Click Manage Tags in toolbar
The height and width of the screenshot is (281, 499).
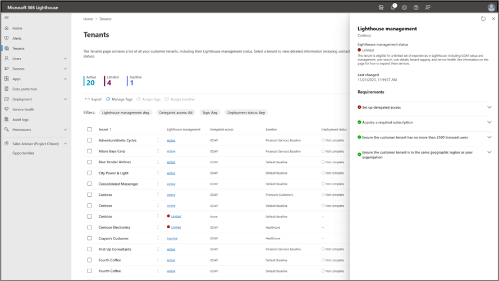coord(118,99)
